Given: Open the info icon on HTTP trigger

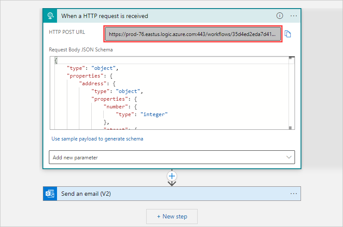Looking at the screenshot, I should pos(280,16).
